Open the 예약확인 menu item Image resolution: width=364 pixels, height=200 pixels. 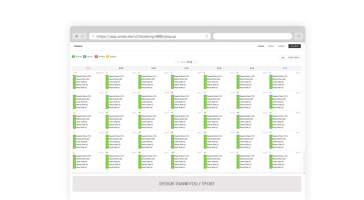pyautogui.click(x=281, y=46)
